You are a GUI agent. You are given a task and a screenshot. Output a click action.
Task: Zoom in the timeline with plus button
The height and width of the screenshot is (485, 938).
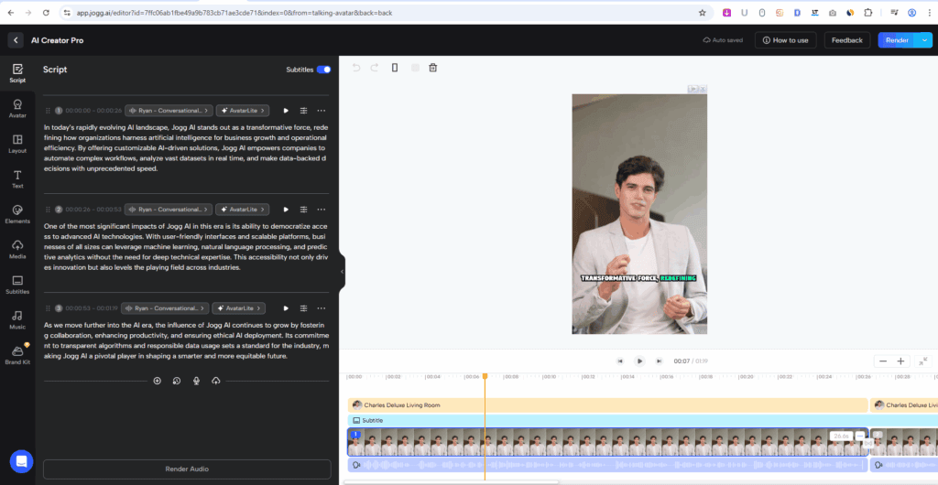coord(900,361)
